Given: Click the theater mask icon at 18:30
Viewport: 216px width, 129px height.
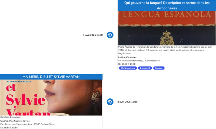Looking at the screenshot, I should tap(110, 102).
